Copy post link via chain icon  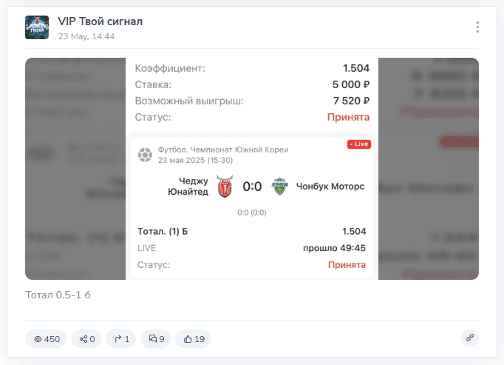[x=469, y=338]
